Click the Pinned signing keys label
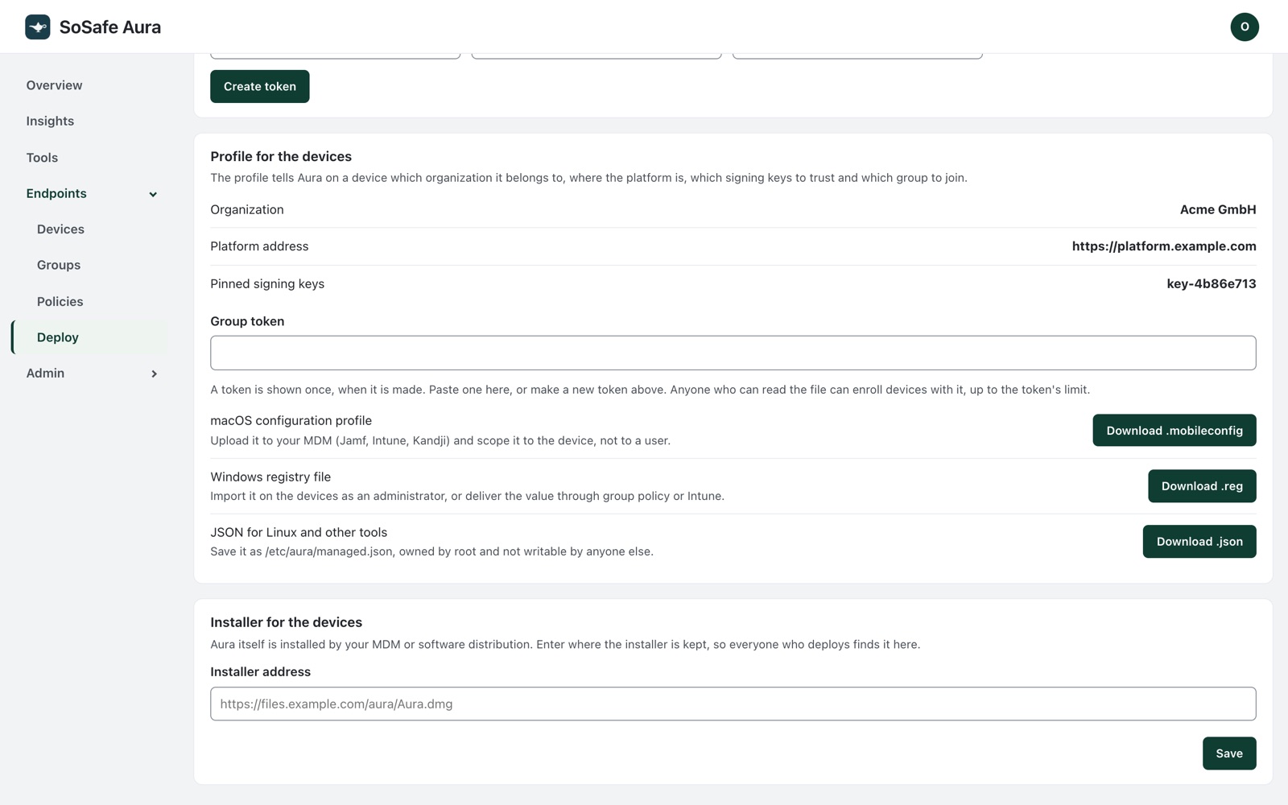This screenshot has width=1288, height=805. (267, 283)
